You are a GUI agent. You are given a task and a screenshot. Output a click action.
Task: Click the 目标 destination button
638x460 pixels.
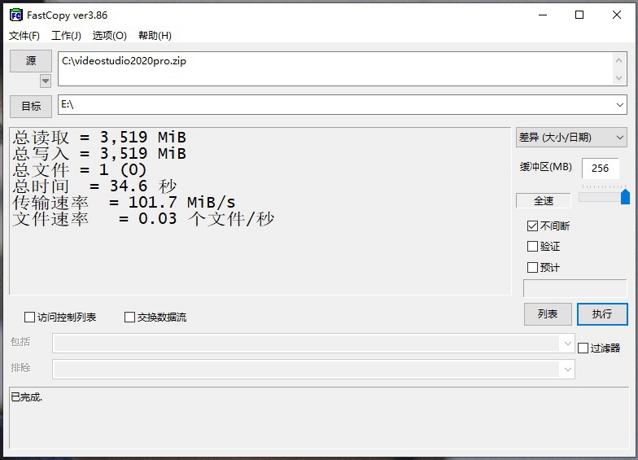pos(31,106)
